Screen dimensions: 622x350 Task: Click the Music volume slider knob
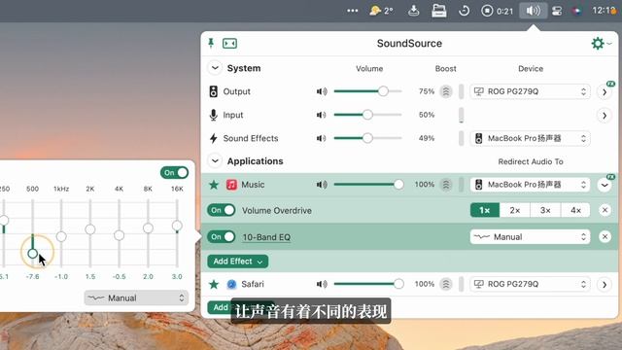point(398,185)
